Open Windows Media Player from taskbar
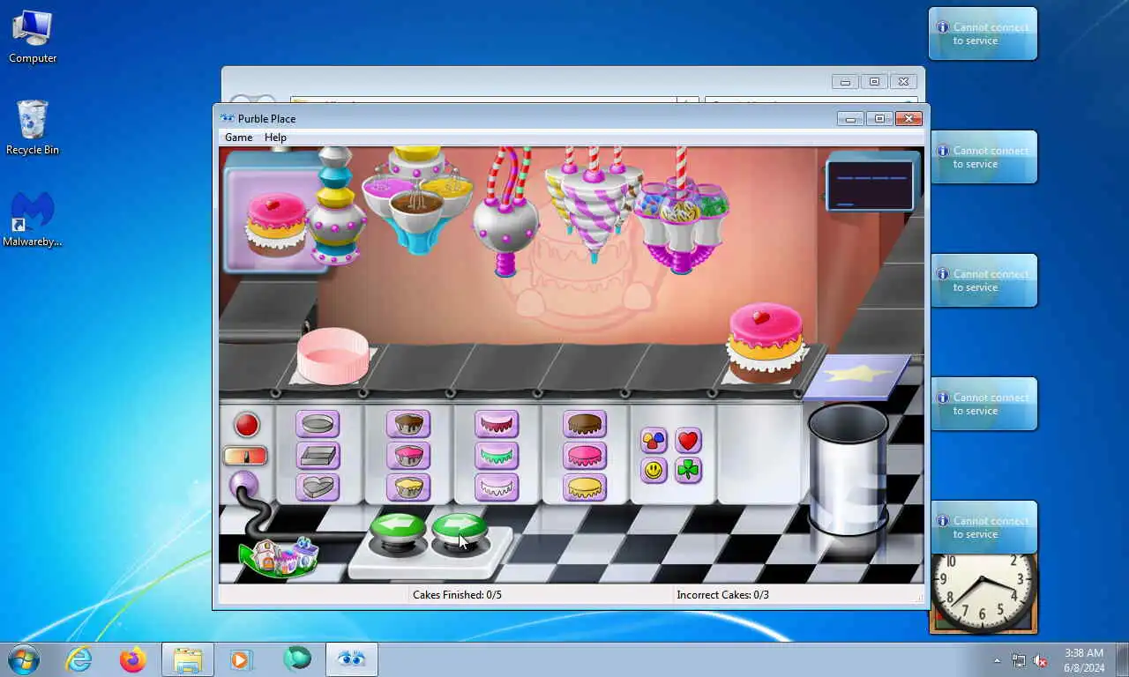 click(242, 659)
